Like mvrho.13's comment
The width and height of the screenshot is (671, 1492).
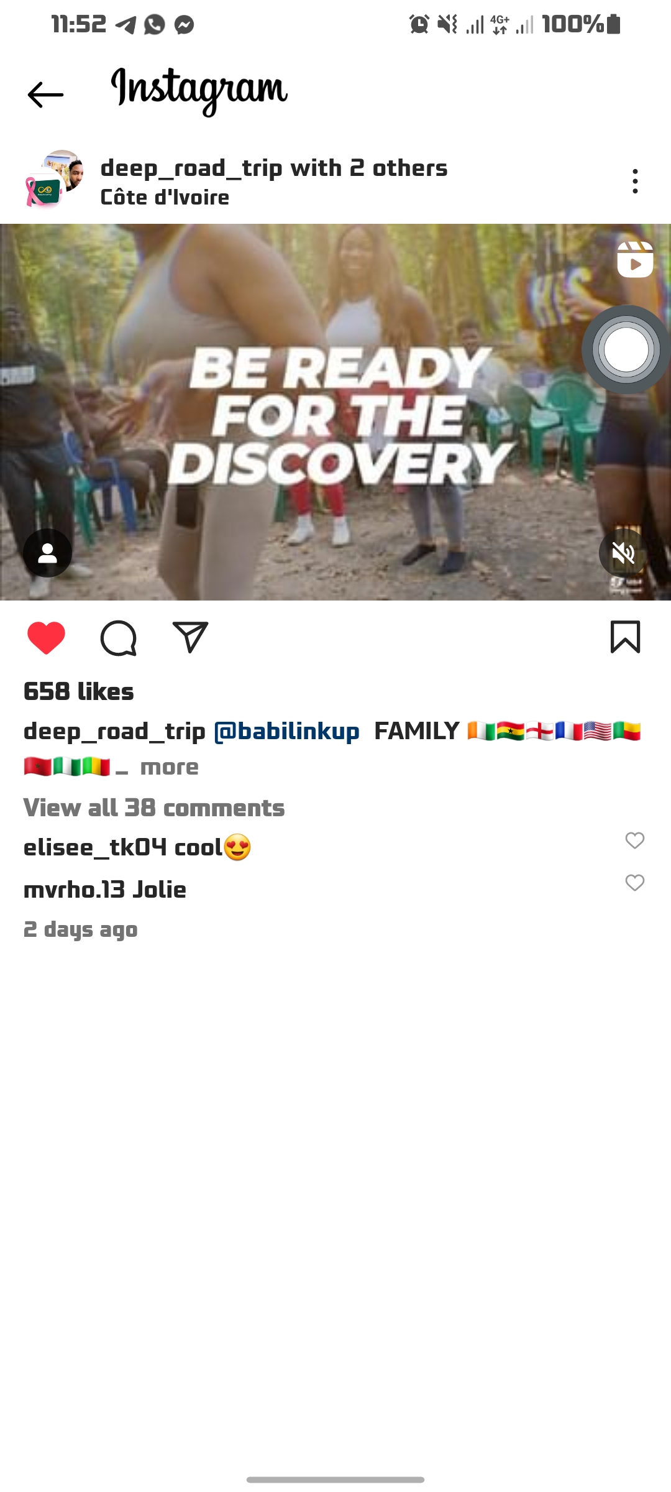(634, 883)
